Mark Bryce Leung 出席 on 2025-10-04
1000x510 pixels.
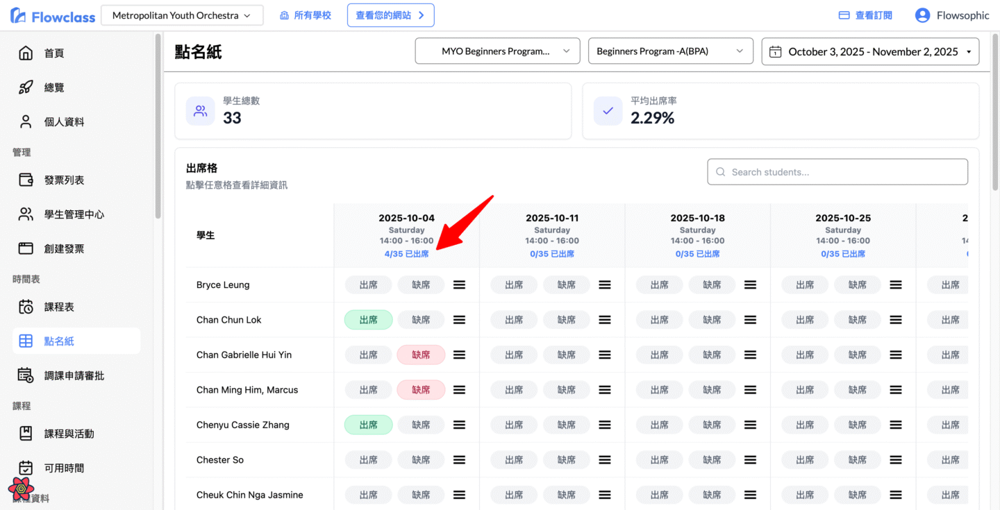(369, 284)
